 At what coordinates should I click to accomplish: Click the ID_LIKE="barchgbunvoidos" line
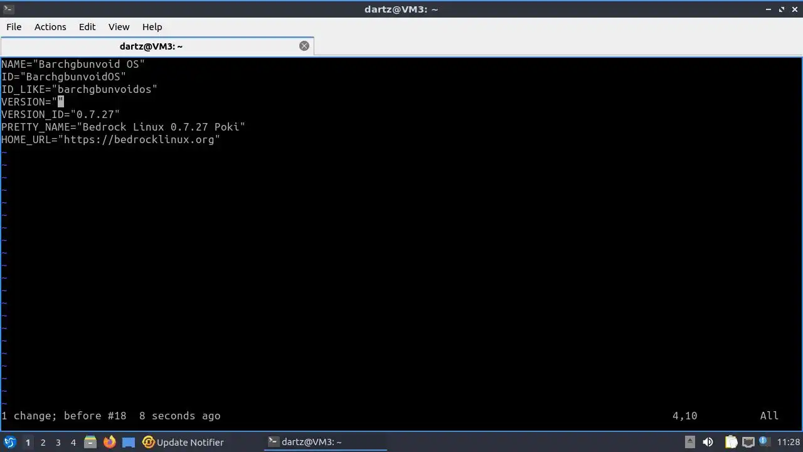click(79, 89)
